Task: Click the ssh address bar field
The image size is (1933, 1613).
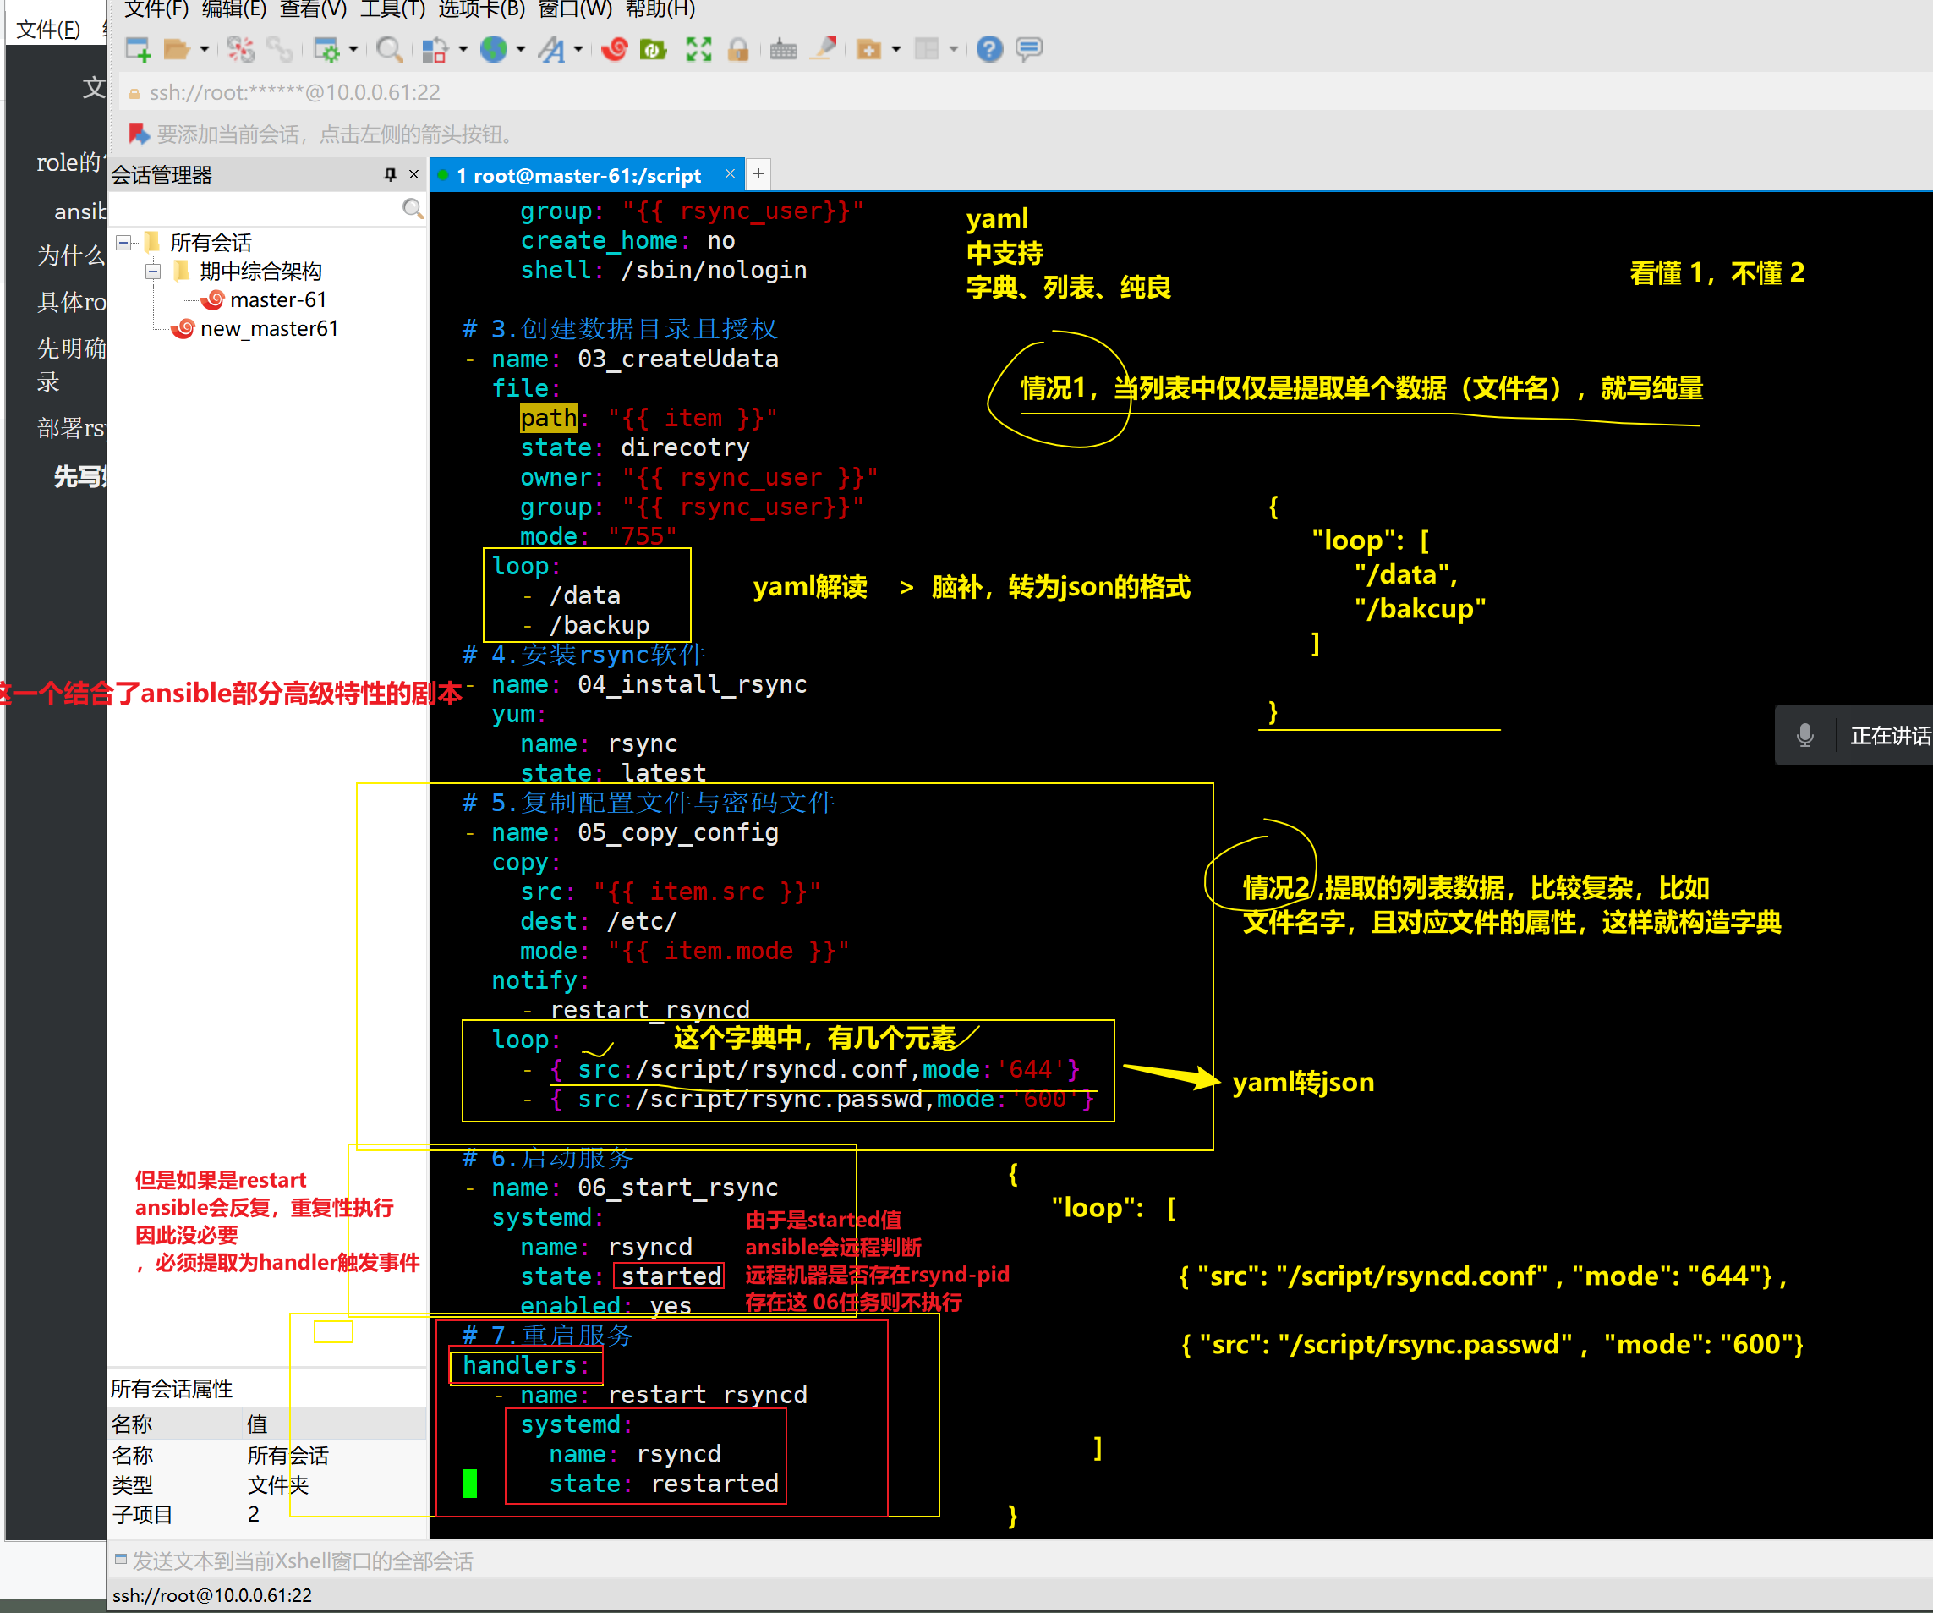Action: [x=294, y=92]
